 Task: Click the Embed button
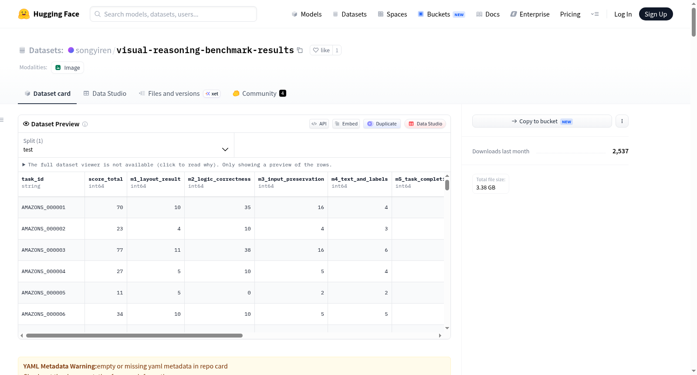[x=346, y=124]
